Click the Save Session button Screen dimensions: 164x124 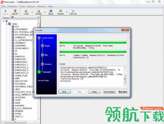point(110,92)
